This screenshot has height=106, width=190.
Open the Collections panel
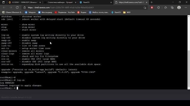pyautogui.click(x=172, y=8)
